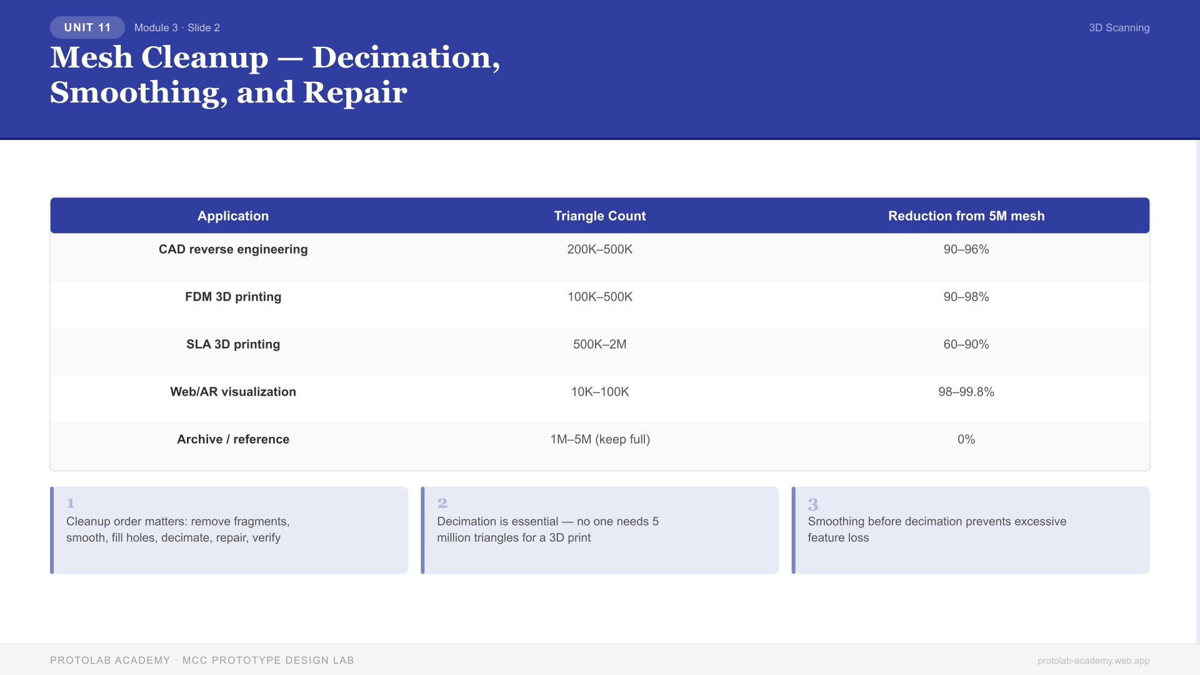The height and width of the screenshot is (675, 1200).
Task: Click numbered card 2 about decimation
Action: [599, 530]
